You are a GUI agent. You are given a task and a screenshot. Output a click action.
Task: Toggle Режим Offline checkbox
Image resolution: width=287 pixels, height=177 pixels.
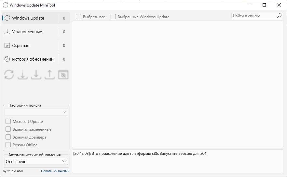coord(8,145)
